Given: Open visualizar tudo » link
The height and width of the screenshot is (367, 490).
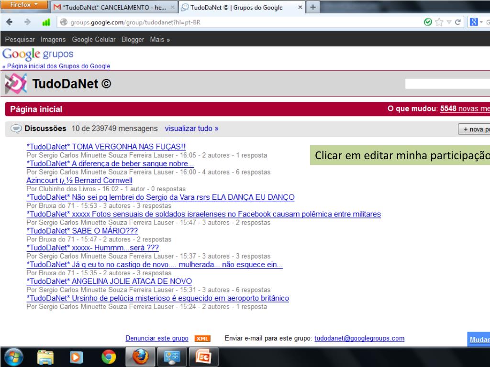Looking at the screenshot, I should [x=191, y=128].
